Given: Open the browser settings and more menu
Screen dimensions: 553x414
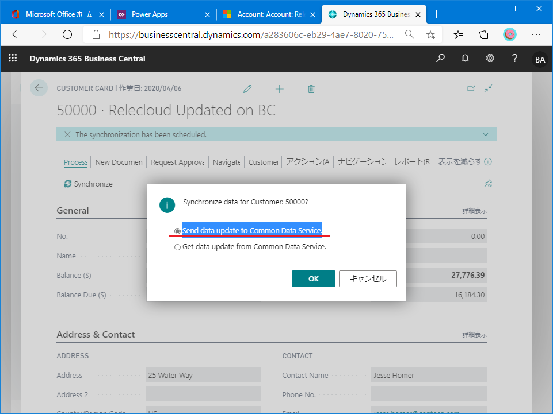Looking at the screenshot, I should (x=536, y=34).
